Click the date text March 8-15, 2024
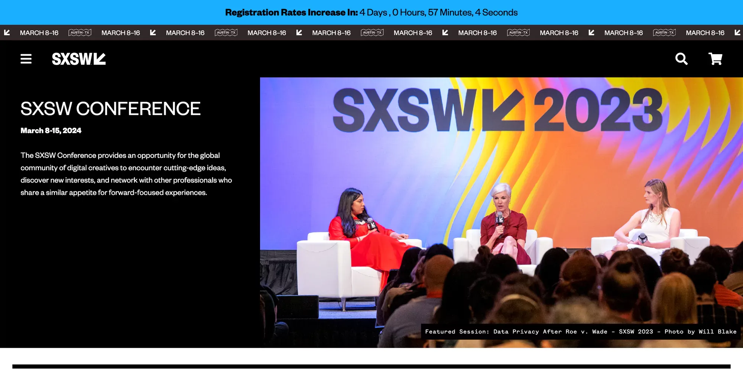Image resolution: width=743 pixels, height=374 pixels. coord(51,130)
